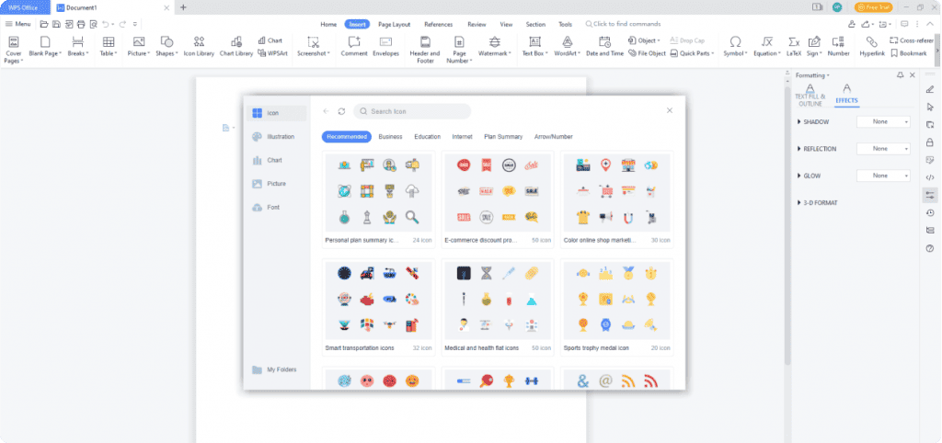Expand the GLOW section arrow
The image size is (942, 443).
click(799, 176)
